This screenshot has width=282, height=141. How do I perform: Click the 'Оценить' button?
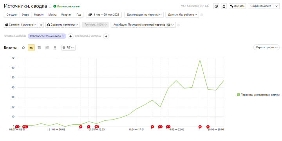pos(237,6)
